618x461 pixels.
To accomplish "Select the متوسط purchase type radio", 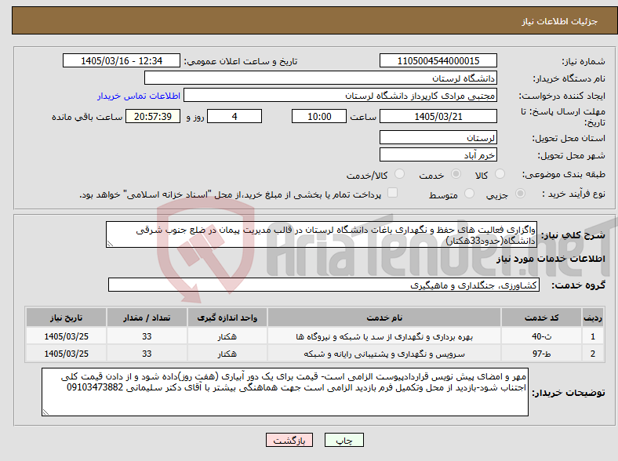I will [469, 194].
